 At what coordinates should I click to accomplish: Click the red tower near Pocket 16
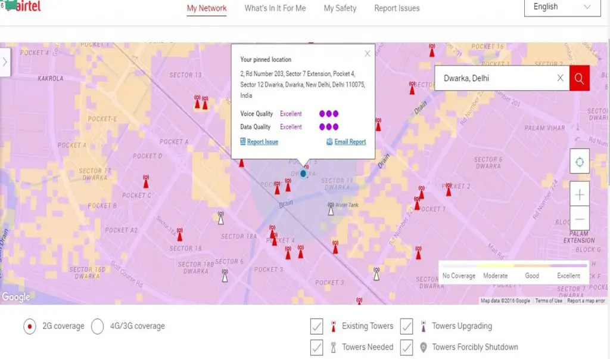pyautogui.click(x=432, y=50)
